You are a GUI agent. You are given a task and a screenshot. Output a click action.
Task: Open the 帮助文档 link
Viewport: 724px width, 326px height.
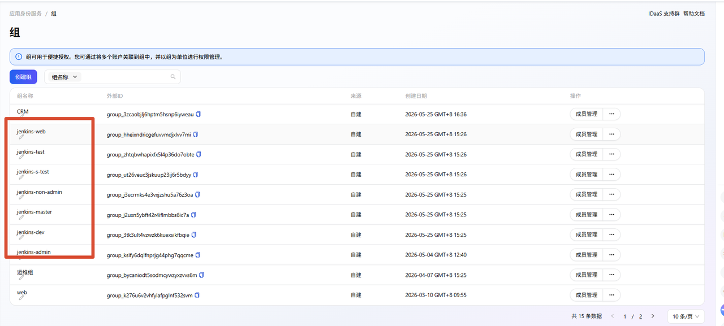click(694, 14)
